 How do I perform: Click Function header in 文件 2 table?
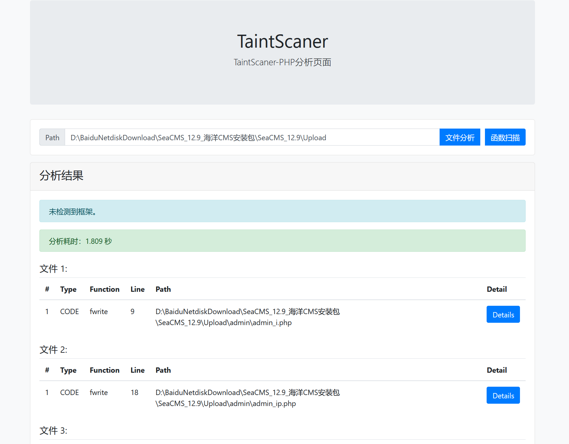click(105, 370)
